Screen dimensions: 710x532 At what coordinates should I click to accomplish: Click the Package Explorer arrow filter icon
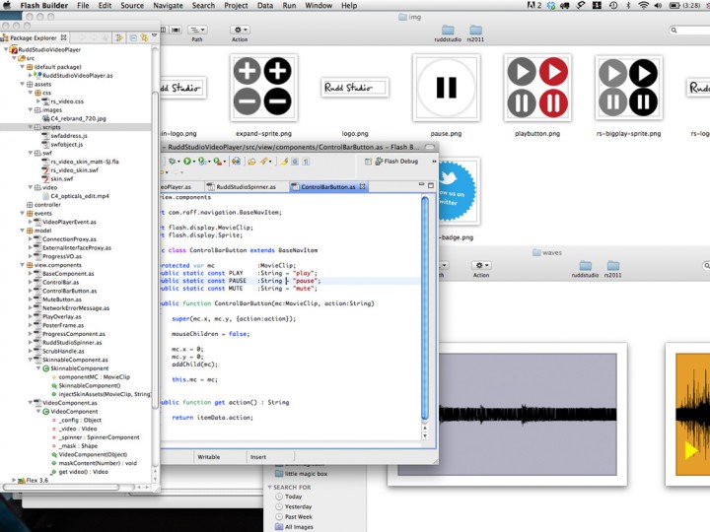pos(119,38)
